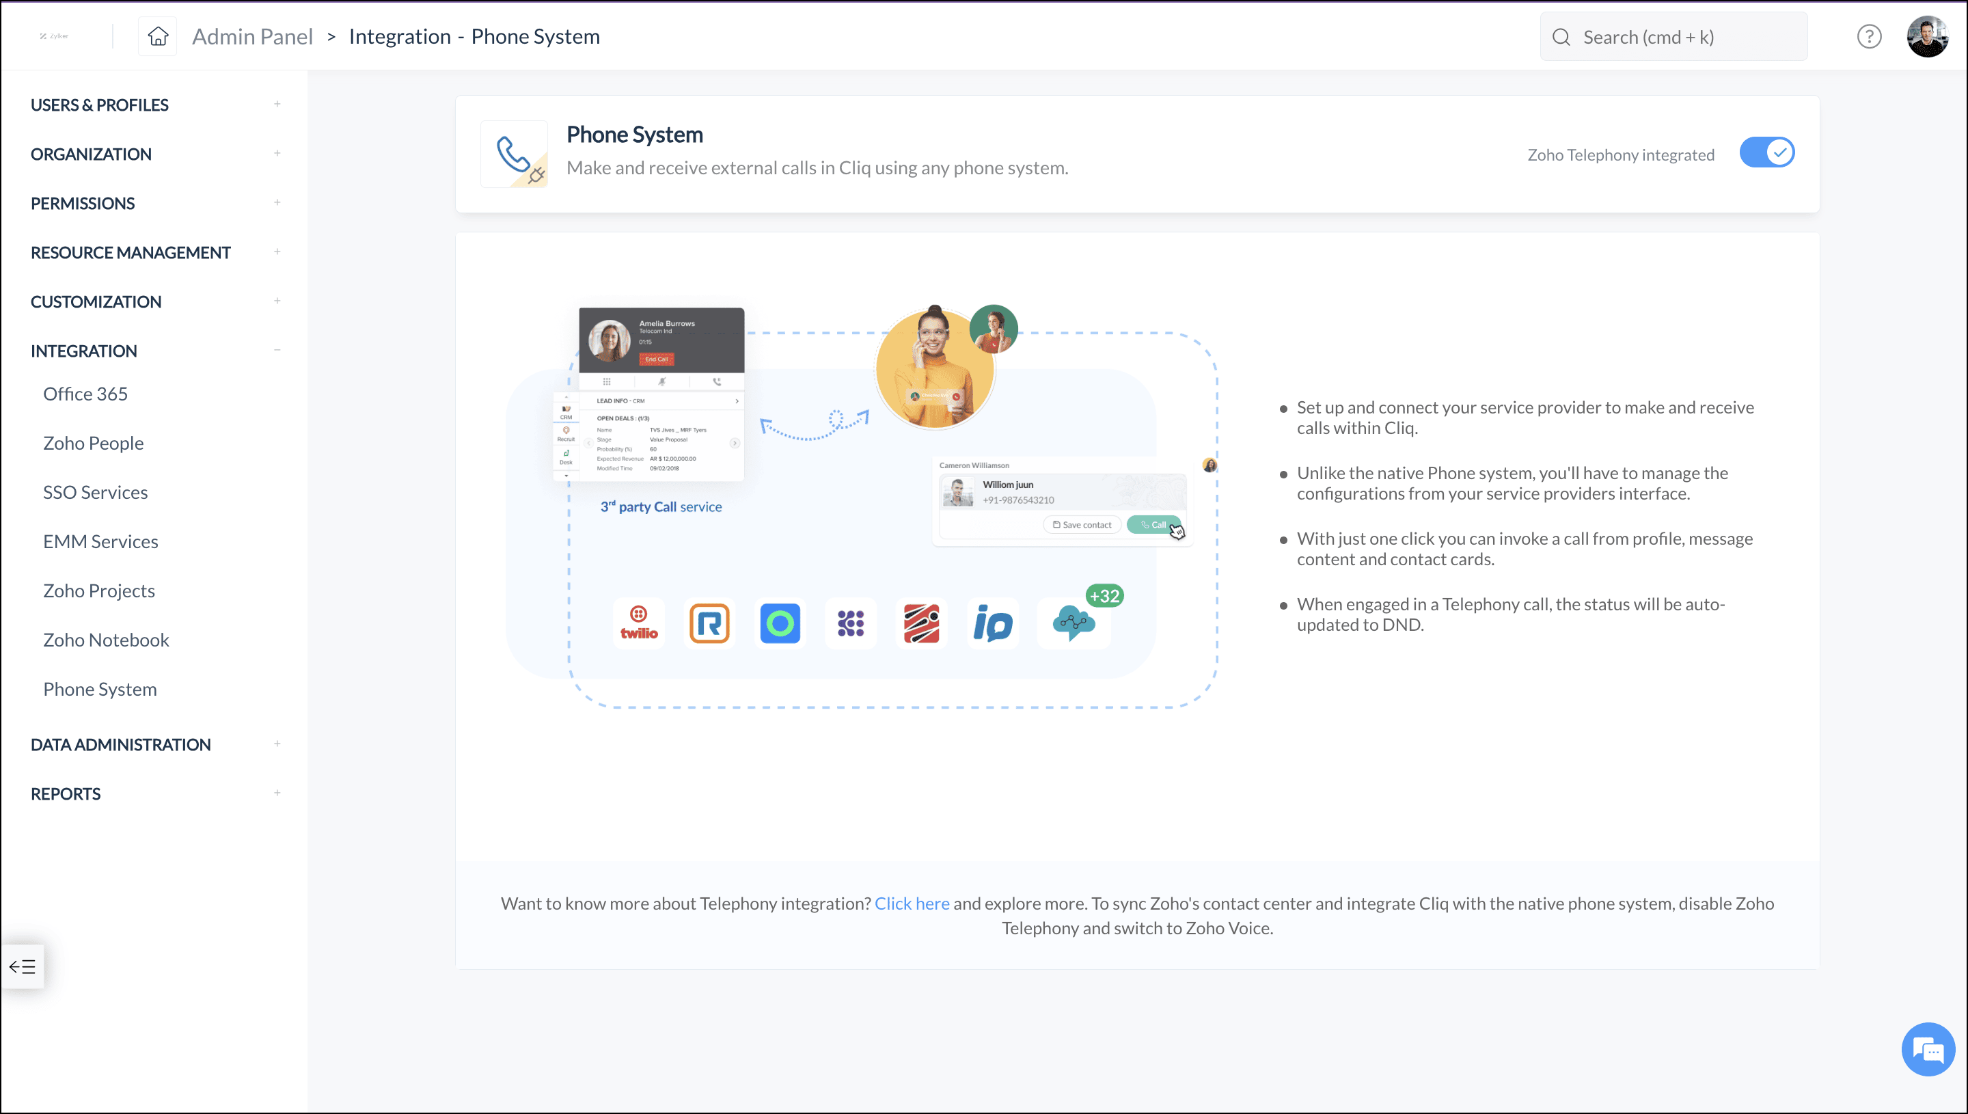The image size is (1968, 1114).
Task: Click Save contact in the illustration
Action: tap(1082, 525)
